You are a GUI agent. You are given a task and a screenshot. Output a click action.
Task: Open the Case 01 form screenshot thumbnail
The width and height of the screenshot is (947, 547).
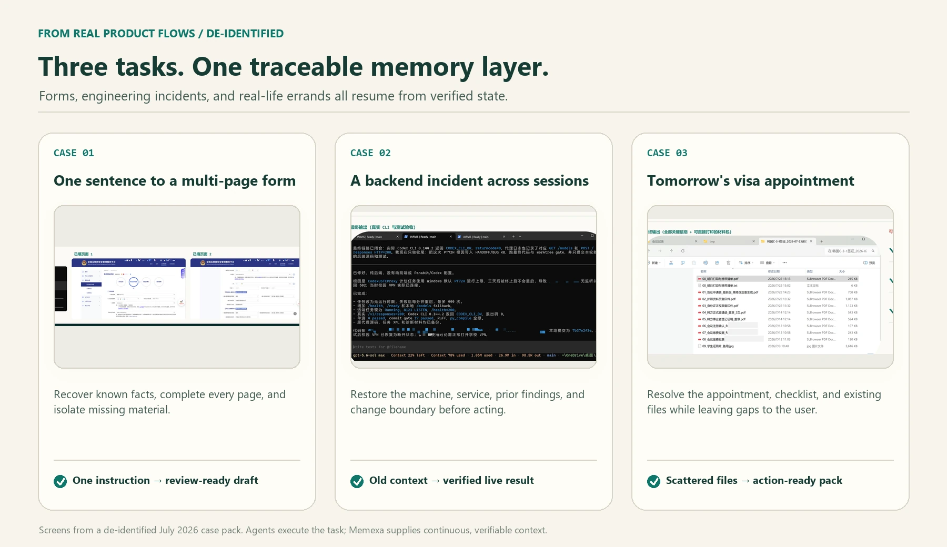(177, 287)
